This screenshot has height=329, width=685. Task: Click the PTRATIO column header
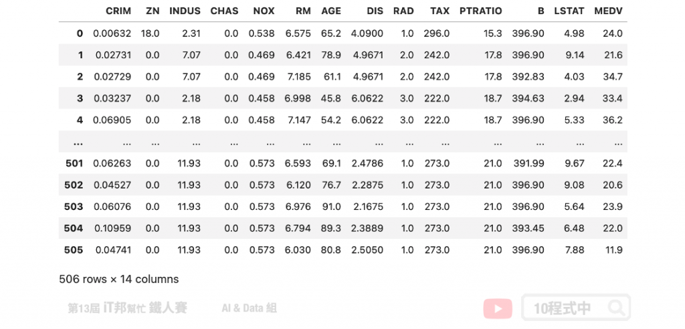point(480,11)
